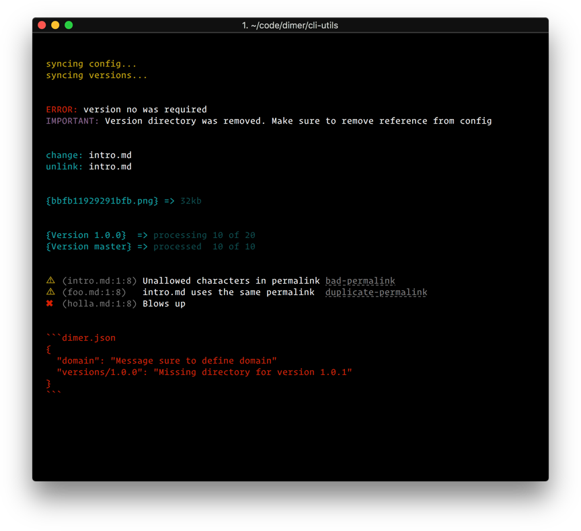The image size is (581, 531).
Task: Click the 'Blows up' error message
Action: coord(164,304)
